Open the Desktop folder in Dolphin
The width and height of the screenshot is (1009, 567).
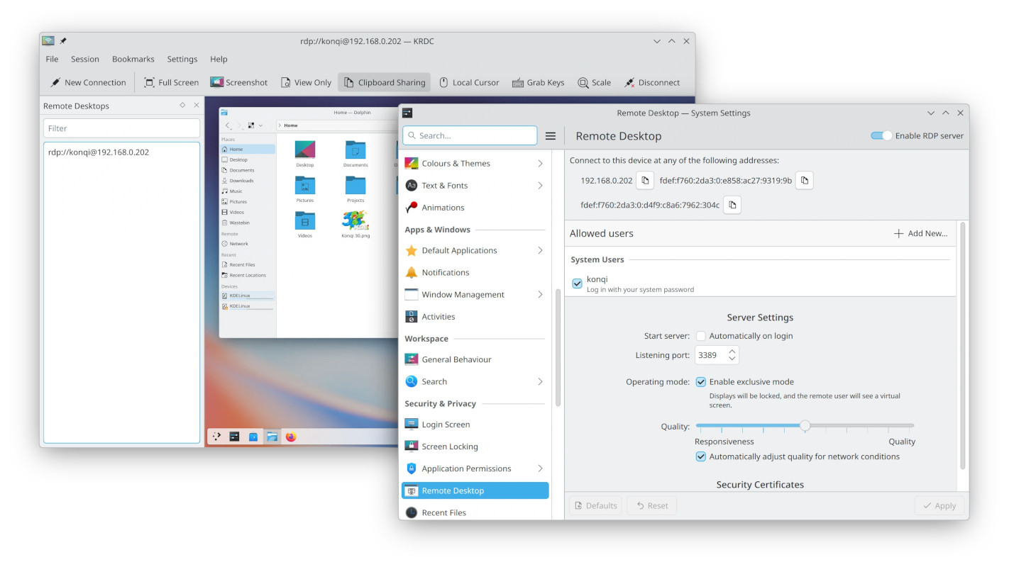pyautogui.click(x=305, y=153)
